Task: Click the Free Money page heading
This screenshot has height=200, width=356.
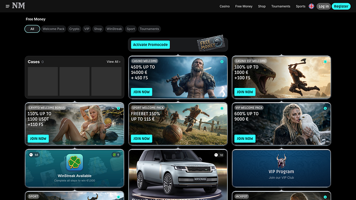Action: (36, 19)
